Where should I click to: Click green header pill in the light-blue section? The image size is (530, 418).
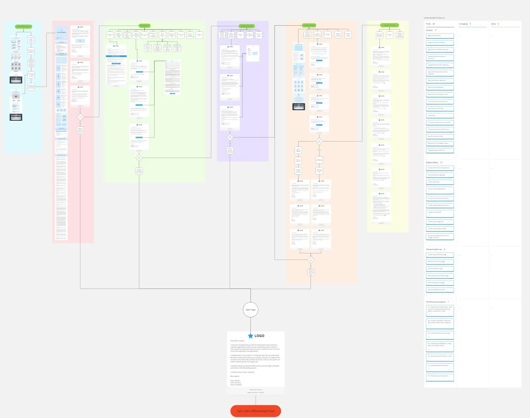point(23,27)
